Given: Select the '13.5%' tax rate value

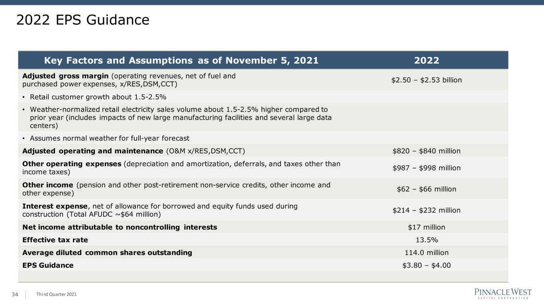Looking at the screenshot, I should pos(426,240).
